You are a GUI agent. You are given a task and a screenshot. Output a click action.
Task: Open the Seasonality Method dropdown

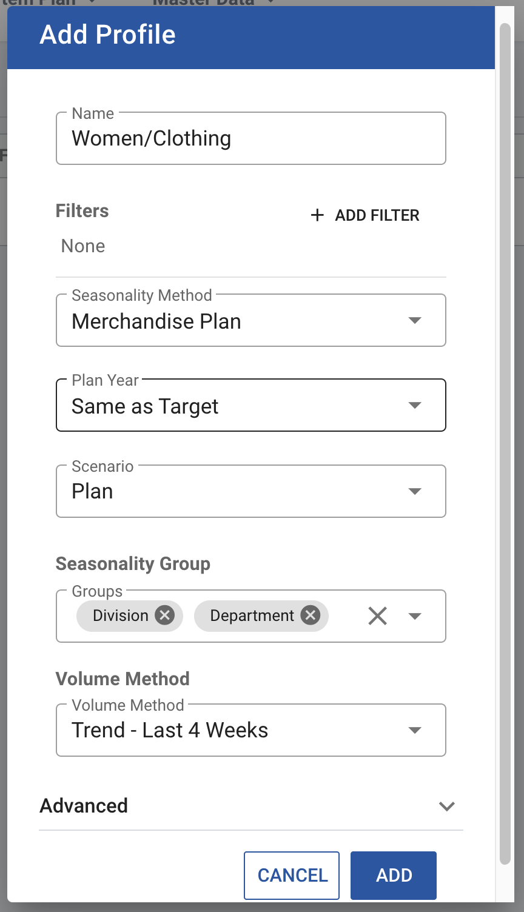pyautogui.click(x=251, y=320)
